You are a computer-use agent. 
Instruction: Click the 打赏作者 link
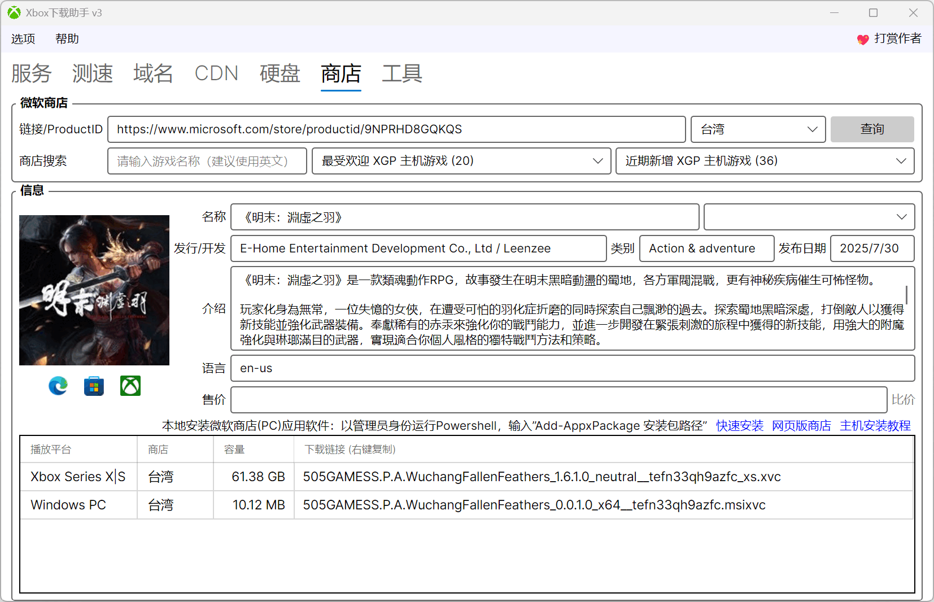tap(898, 38)
